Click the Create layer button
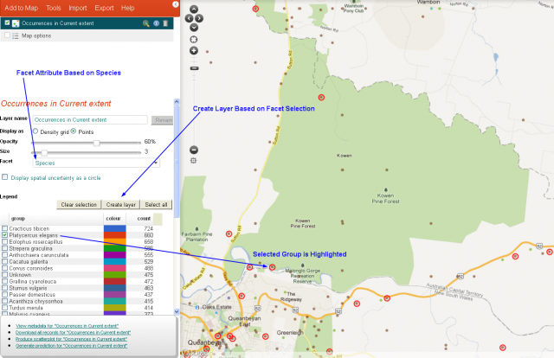 [120, 204]
